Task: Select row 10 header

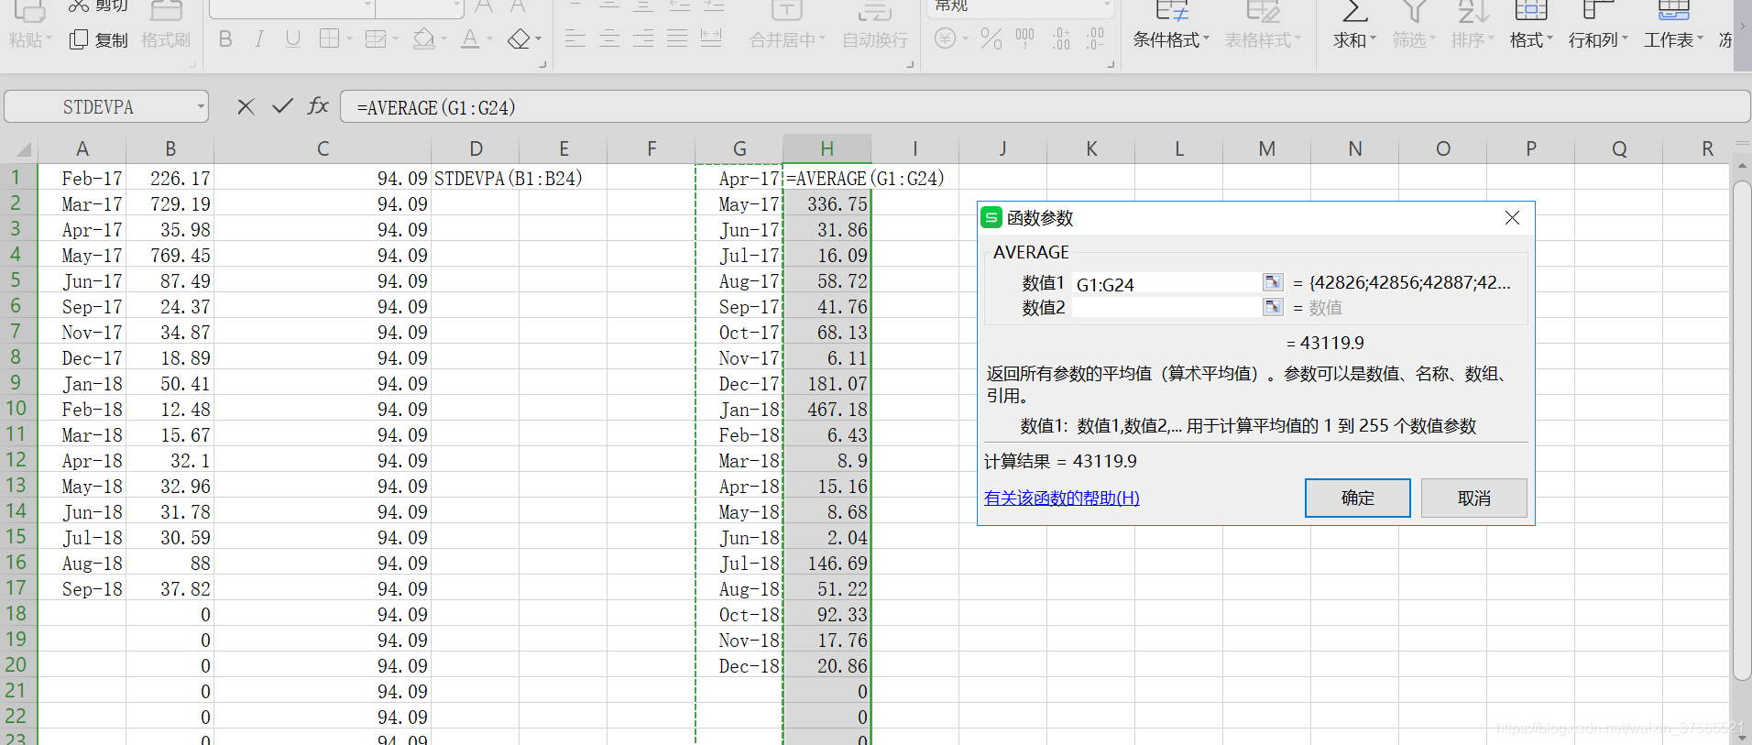Action: [16, 409]
